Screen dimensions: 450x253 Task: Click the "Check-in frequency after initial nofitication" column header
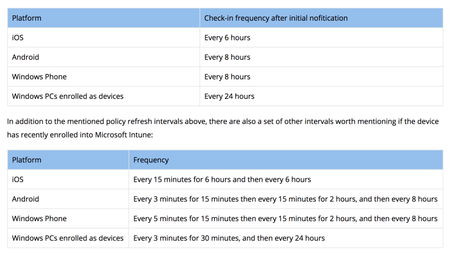tap(276, 18)
